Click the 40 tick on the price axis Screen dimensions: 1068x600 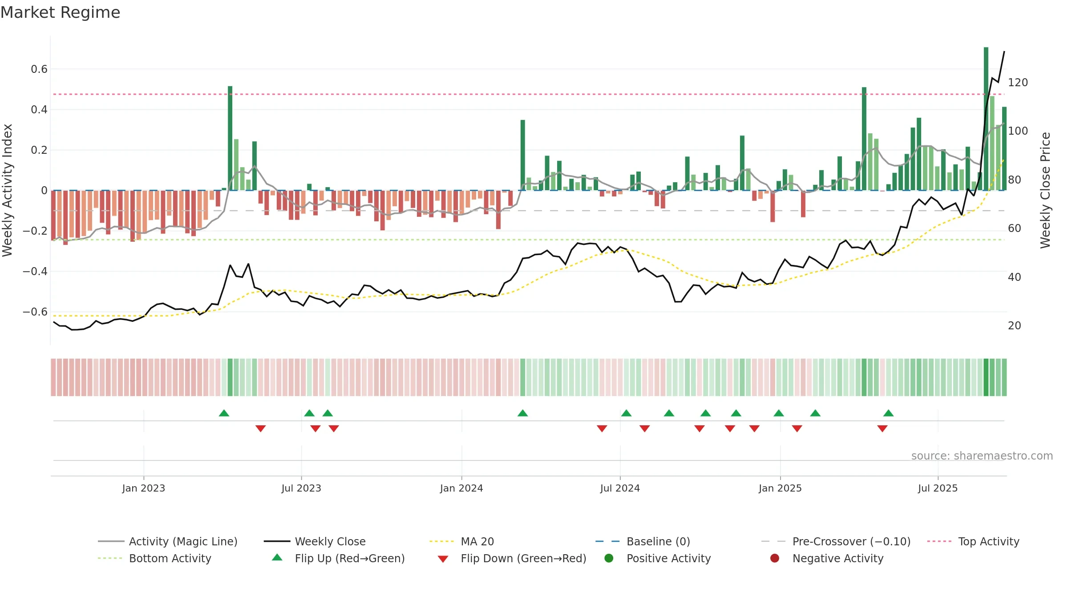click(x=1015, y=277)
